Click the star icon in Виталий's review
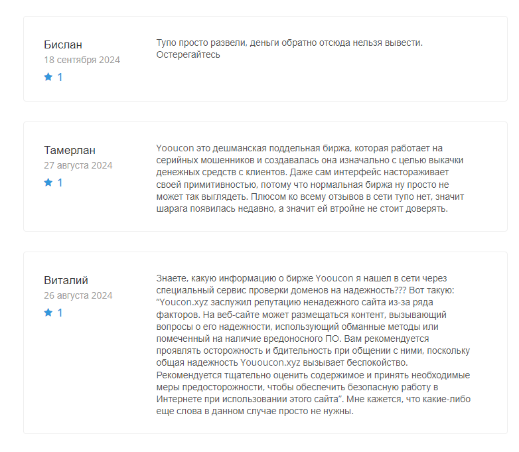Viewport: 519px width, 452px height. click(x=48, y=313)
